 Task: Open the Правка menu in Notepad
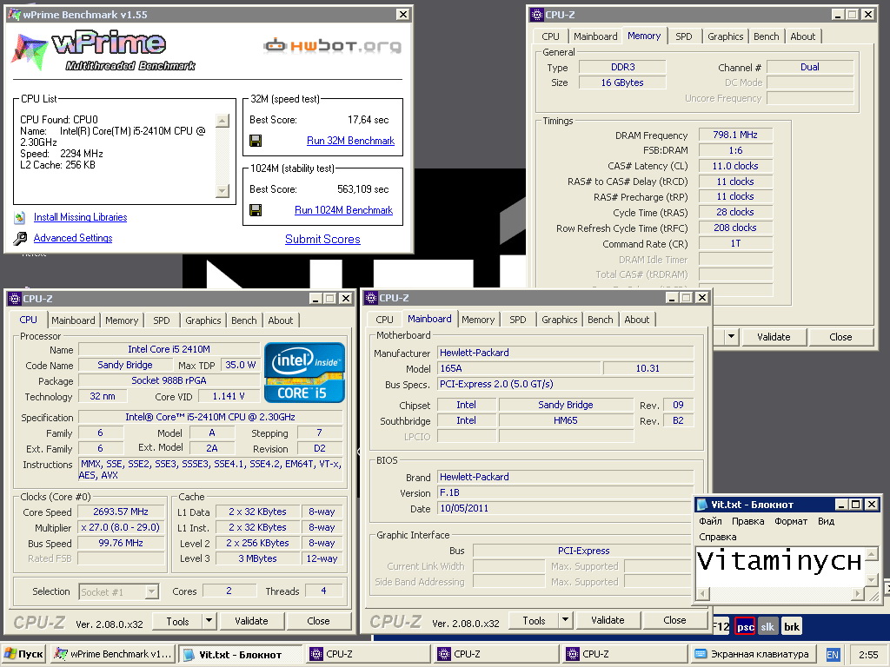747,521
